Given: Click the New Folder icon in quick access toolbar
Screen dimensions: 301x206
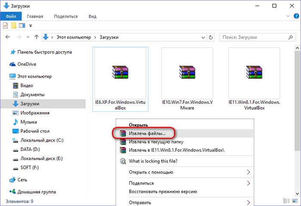Looking at the screenshot, I should 14,26.
